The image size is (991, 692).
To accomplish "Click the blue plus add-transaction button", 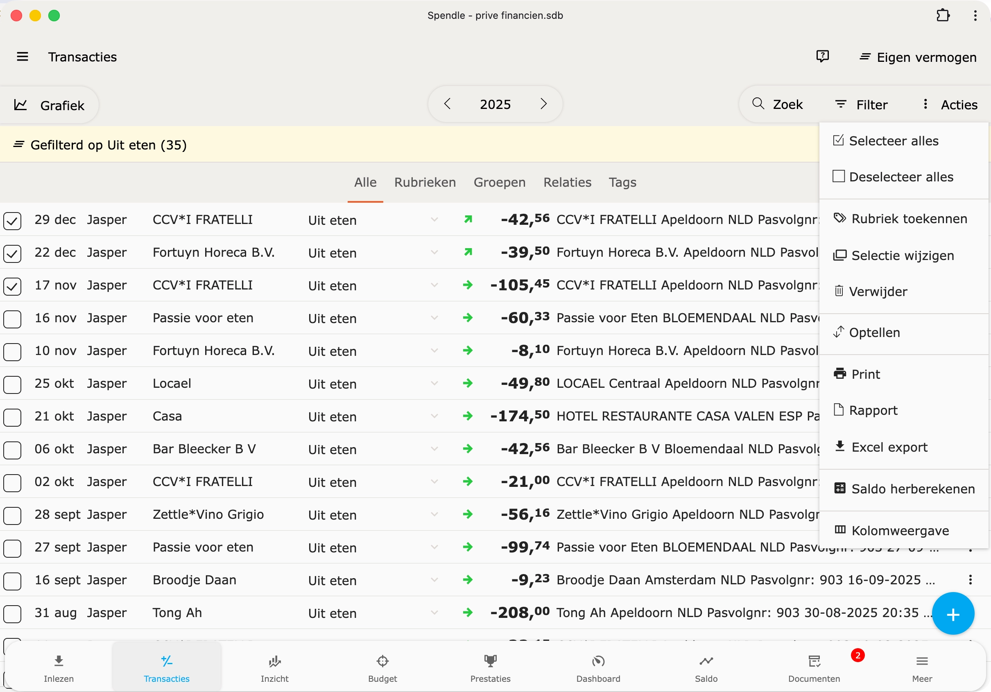I will point(953,613).
